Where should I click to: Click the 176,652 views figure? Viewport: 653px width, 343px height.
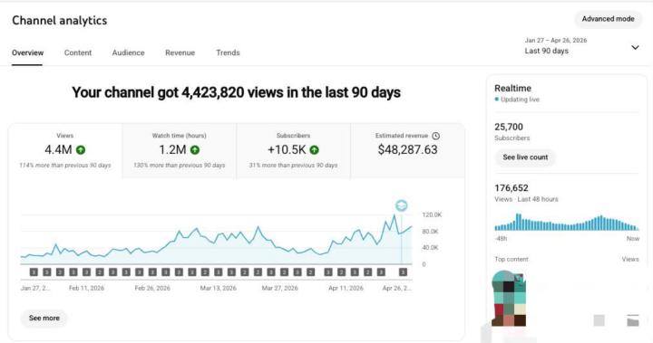pyautogui.click(x=512, y=188)
